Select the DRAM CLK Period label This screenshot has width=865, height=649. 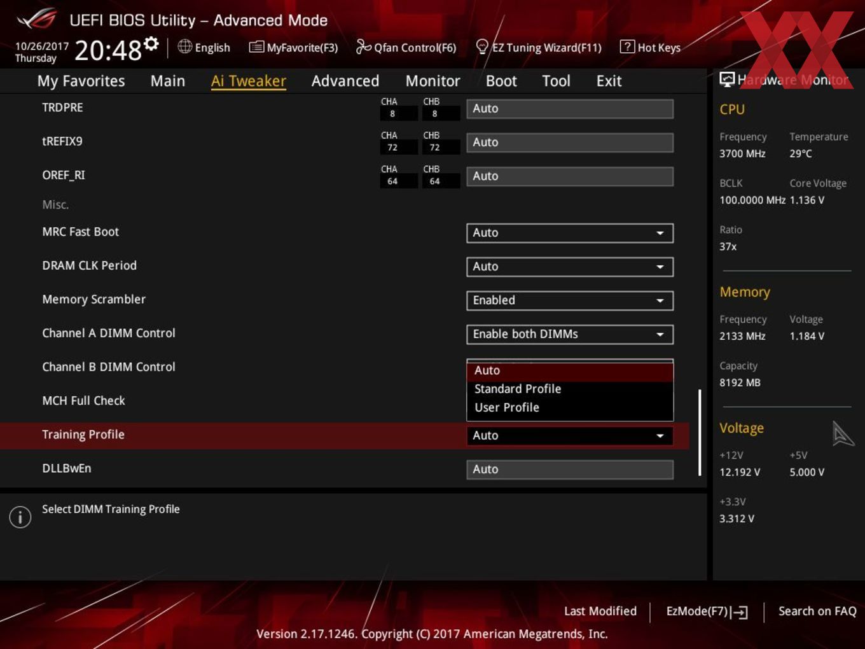click(x=89, y=266)
